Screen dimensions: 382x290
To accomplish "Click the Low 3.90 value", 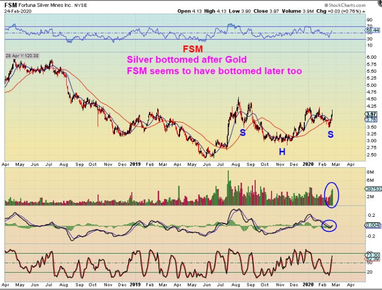I will (x=240, y=11).
